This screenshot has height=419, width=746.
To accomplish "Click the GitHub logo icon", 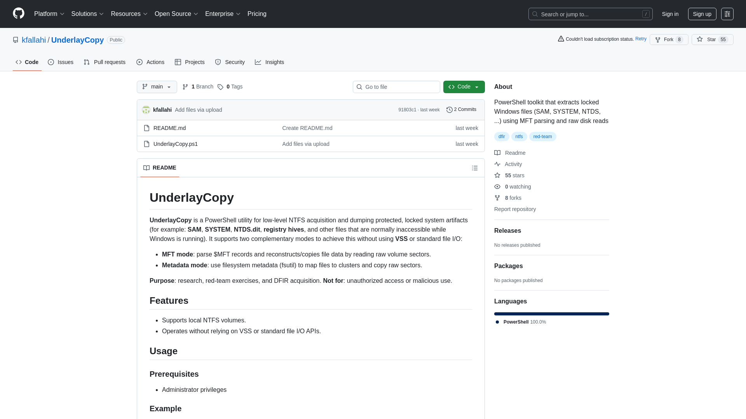I will coord(19,14).
